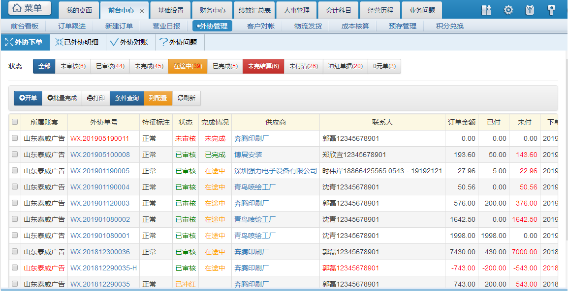Check row WX.201901080001 checkbox

coord(15,235)
